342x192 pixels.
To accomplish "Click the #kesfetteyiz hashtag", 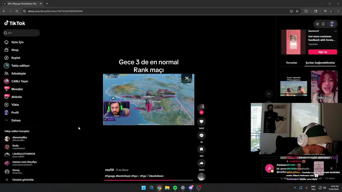I will [123, 176].
